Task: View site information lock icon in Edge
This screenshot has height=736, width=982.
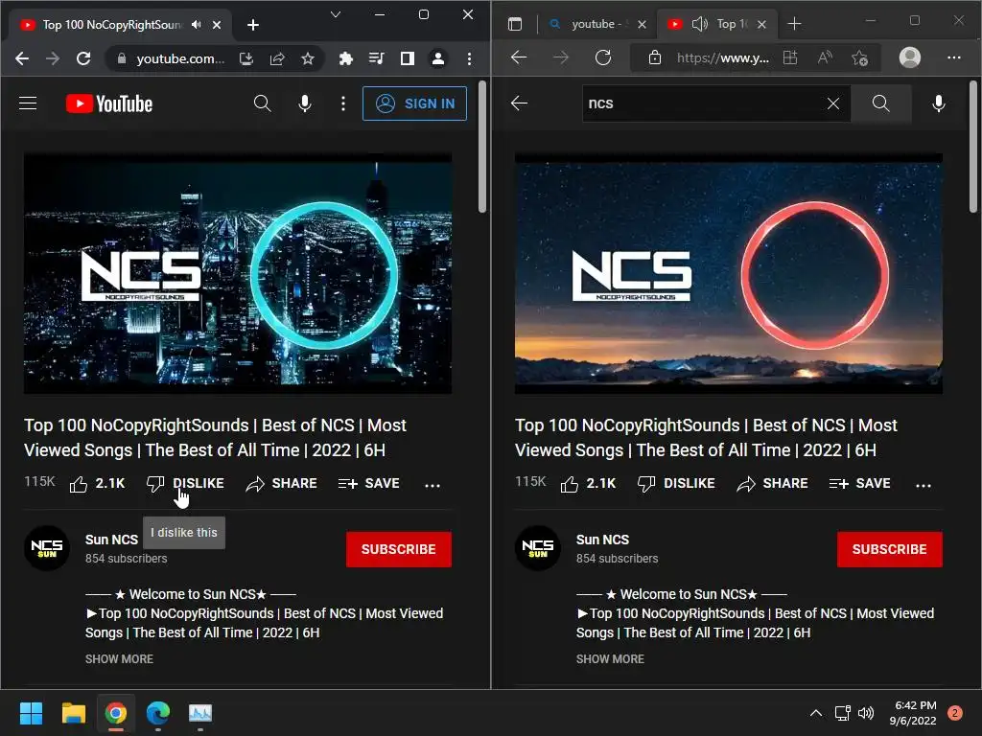Action: coord(655,57)
